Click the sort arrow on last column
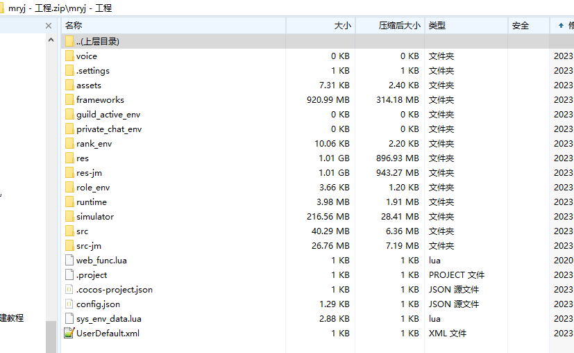The height and width of the screenshot is (353, 574). [561, 26]
